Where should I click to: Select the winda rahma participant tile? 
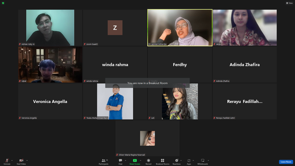click(115, 65)
